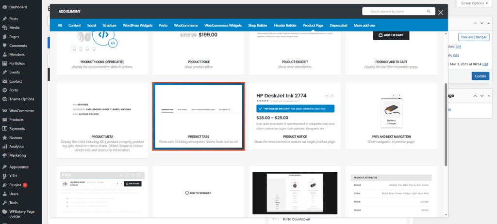The image size is (497, 224).
Task: Click the Dashboard icon in the sidebar
Action: pyautogui.click(x=4, y=7)
